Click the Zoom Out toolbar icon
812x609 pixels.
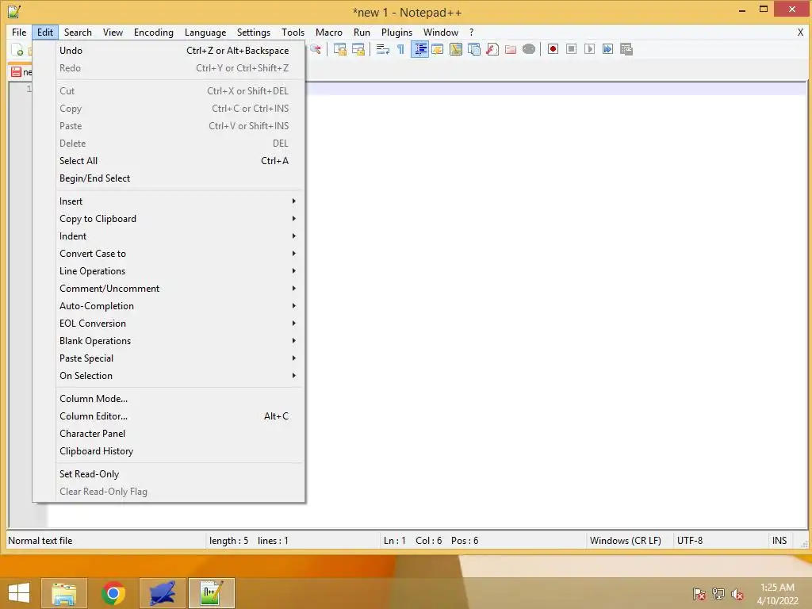[315, 49]
